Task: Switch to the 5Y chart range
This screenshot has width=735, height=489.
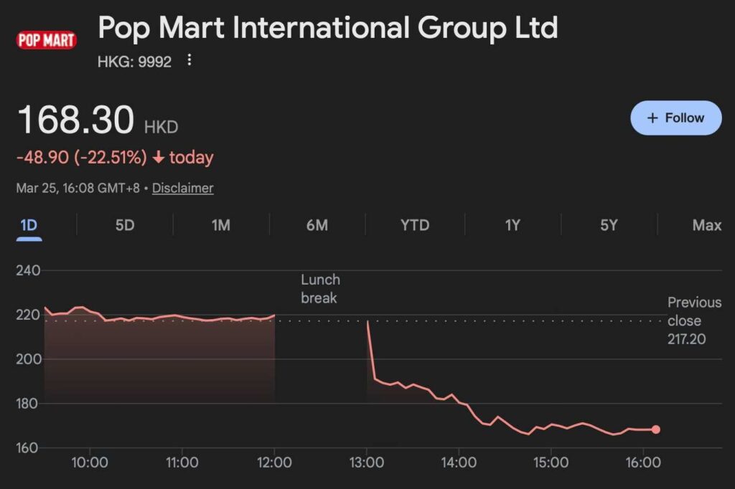Action: click(609, 225)
